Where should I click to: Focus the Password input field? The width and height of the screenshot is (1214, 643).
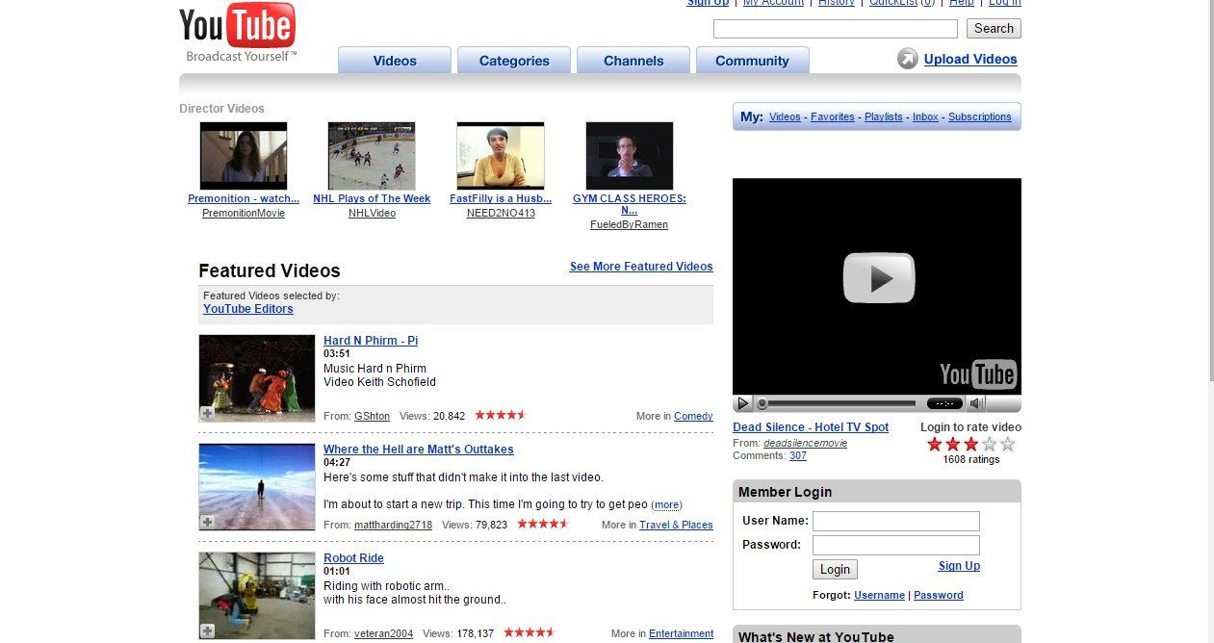[895, 545]
